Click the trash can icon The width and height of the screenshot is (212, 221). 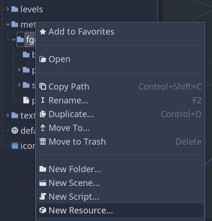click(x=43, y=141)
